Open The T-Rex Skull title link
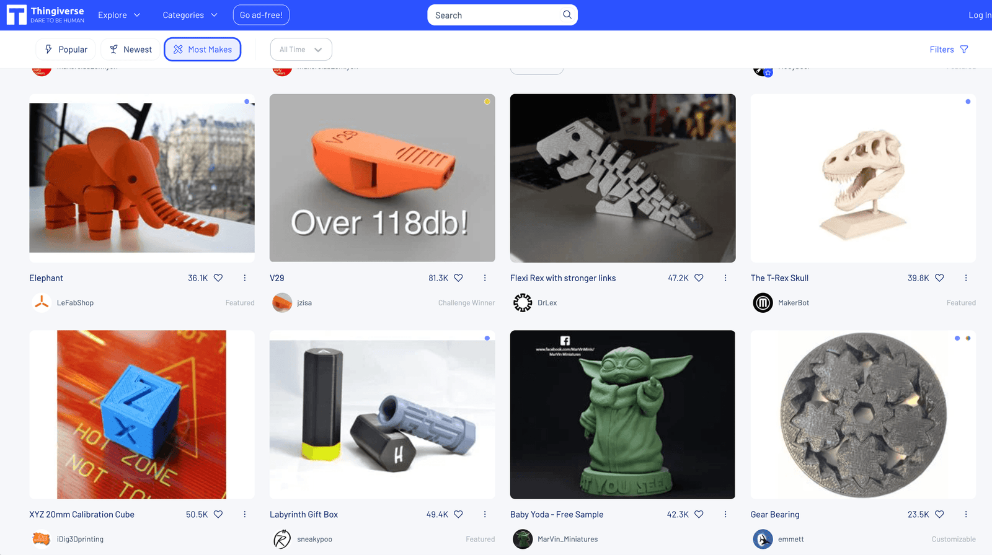The width and height of the screenshot is (992, 555). (779, 278)
